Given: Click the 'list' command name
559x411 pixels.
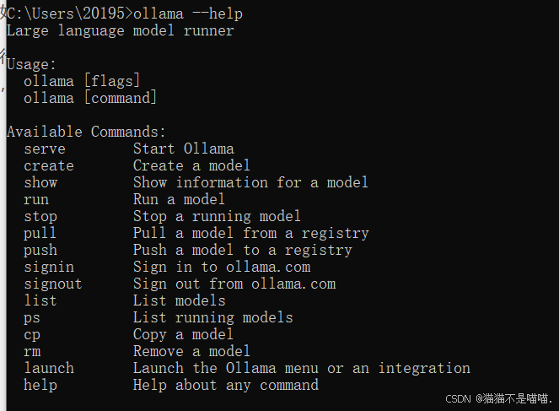Looking at the screenshot, I should point(40,300).
